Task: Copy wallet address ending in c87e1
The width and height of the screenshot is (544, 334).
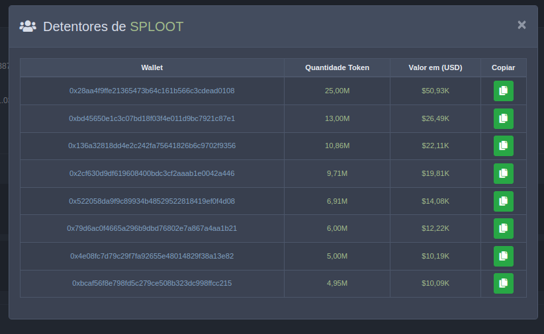Action: click(504, 118)
